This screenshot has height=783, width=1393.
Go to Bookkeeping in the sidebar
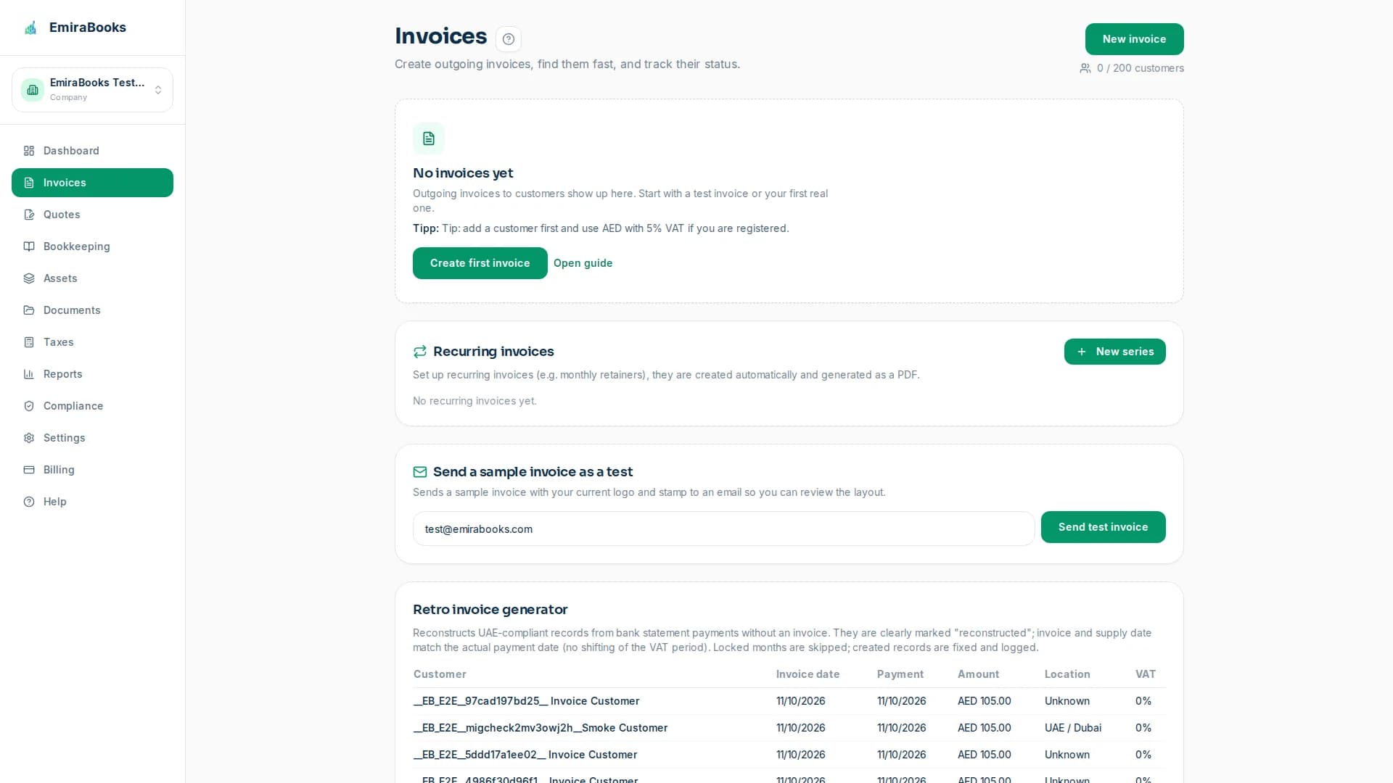click(92, 246)
